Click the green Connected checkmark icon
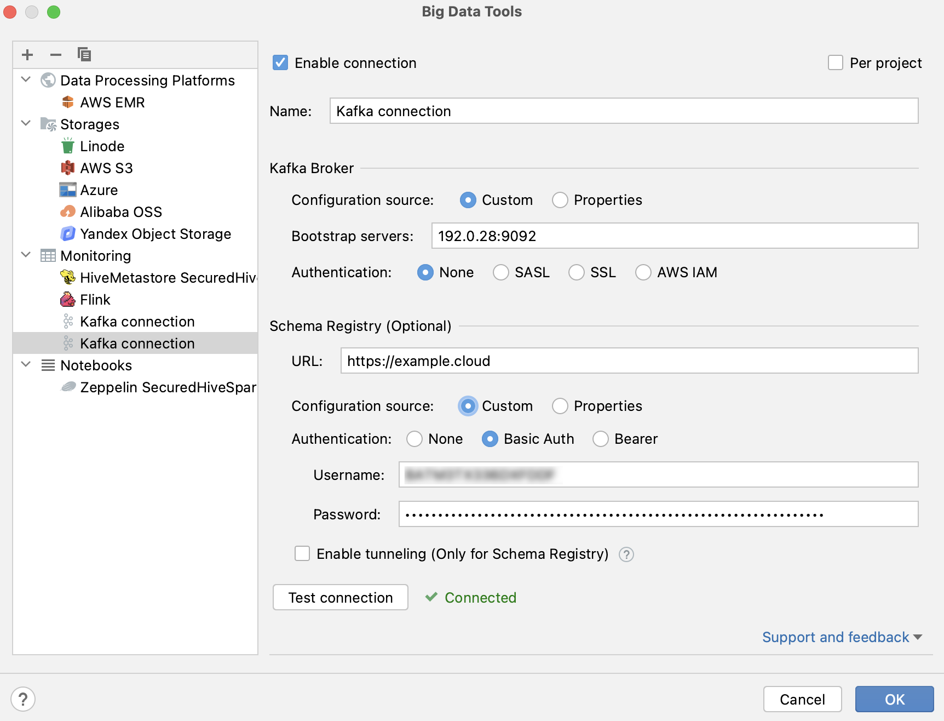This screenshot has width=944, height=721. [431, 597]
